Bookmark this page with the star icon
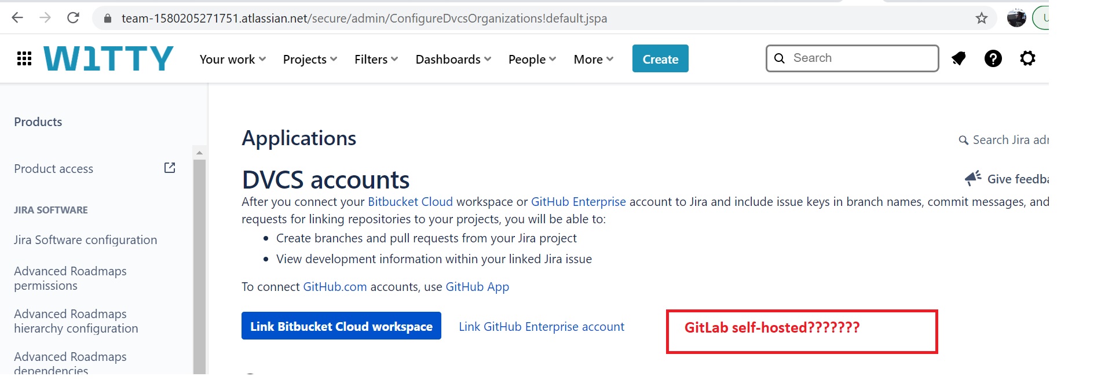The image size is (1112, 380). (x=981, y=19)
